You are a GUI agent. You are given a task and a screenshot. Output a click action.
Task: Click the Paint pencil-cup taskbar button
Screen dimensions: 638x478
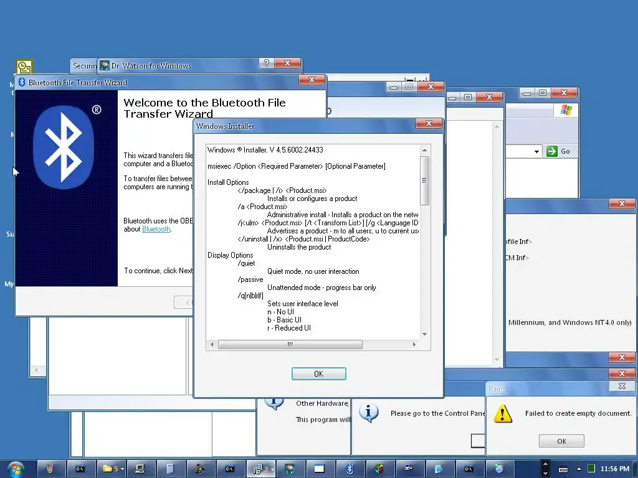pyautogui.click(x=50, y=469)
